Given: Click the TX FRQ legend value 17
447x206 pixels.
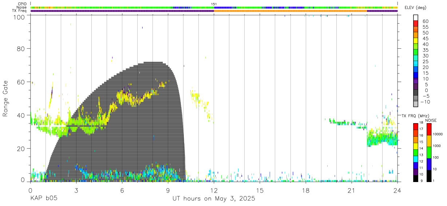Looking at the screenshot, I should coord(422,129).
